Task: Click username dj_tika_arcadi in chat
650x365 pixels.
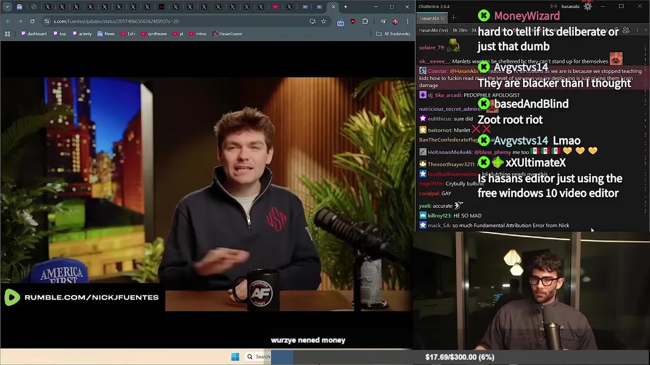Action: 444,95
